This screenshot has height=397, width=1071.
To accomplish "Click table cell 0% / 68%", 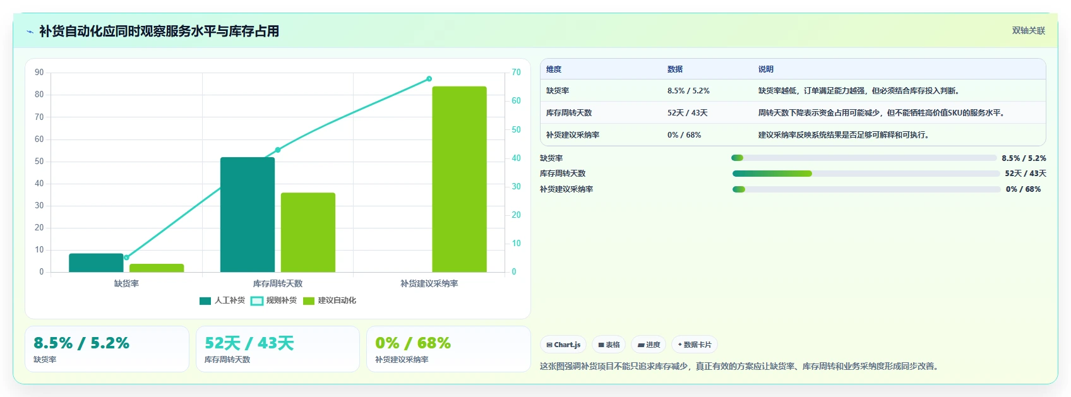I will click(684, 135).
